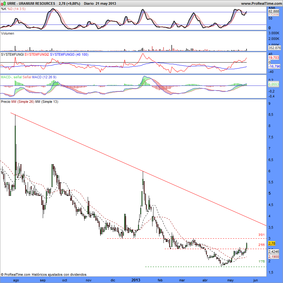Click the '3,5' price axis label

point(271,227)
